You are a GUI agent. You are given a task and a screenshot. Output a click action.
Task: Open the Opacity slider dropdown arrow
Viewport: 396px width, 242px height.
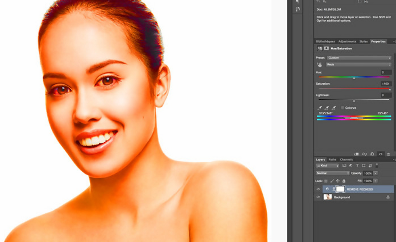tap(375, 173)
